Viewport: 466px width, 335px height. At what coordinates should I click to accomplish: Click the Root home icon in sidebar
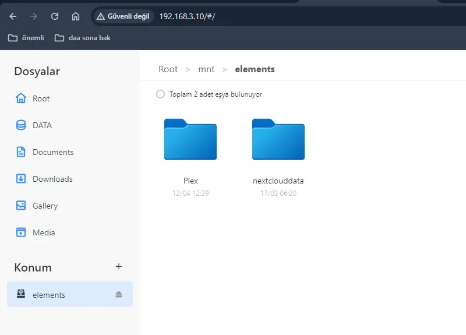click(x=21, y=98)
